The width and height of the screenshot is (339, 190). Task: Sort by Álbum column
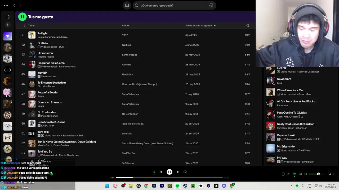126,26
